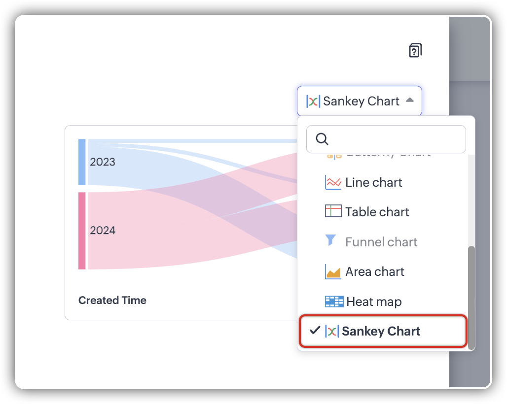Choose the "Area chart" option text

tap(375, 272)
